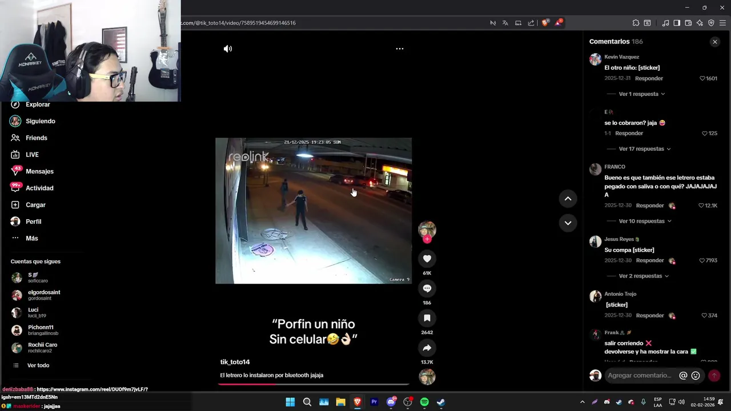Mute the TikTok video sound

[228, 49]
